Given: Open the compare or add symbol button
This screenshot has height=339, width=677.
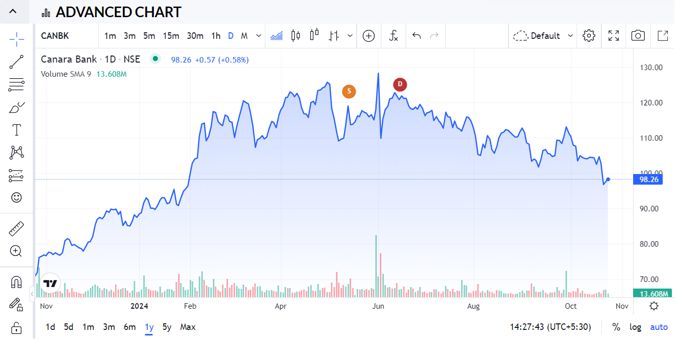Looking at the screenshot, I should (x=369, y=36).
